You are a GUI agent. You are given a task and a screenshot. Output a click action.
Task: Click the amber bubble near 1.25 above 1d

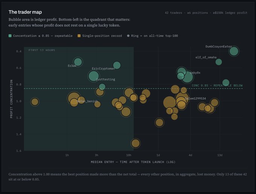[x=159, y=122]
